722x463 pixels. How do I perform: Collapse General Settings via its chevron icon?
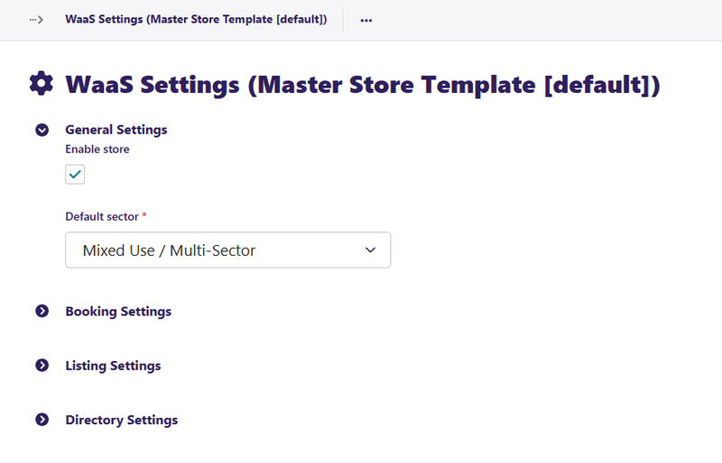coord(42,130)
